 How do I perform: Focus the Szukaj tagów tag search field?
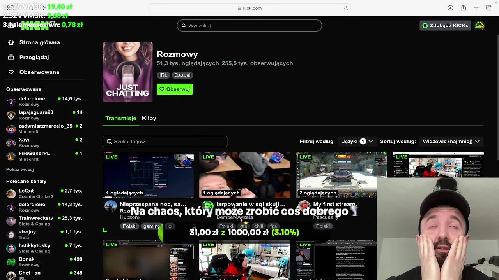pos(165,142)
